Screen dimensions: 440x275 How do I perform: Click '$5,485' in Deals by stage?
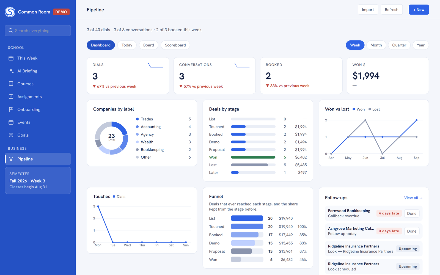(x=301, y=165)
